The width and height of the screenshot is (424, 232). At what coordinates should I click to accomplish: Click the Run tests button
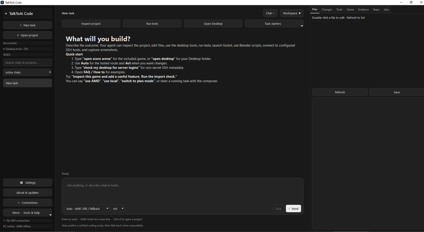click(x=152, y=24)
